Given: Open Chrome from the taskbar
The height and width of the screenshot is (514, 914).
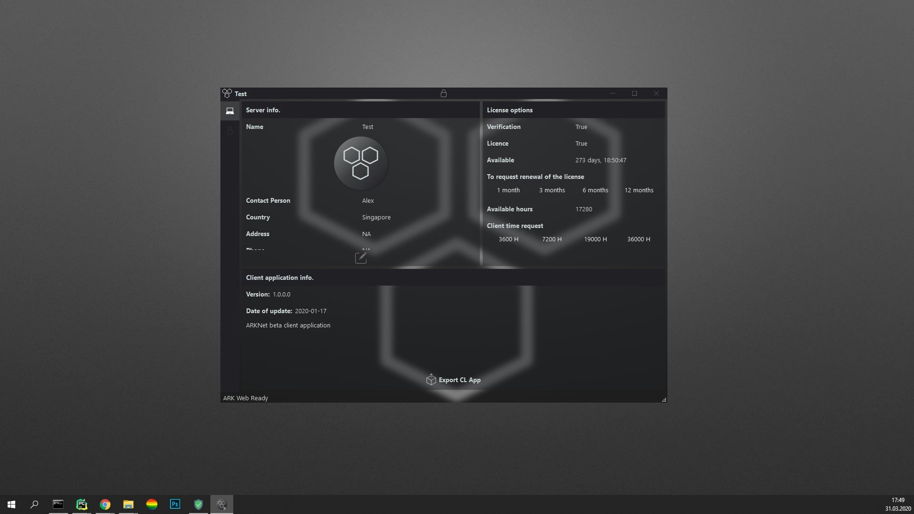Looking at the screenshot, I should click(105, 504).
